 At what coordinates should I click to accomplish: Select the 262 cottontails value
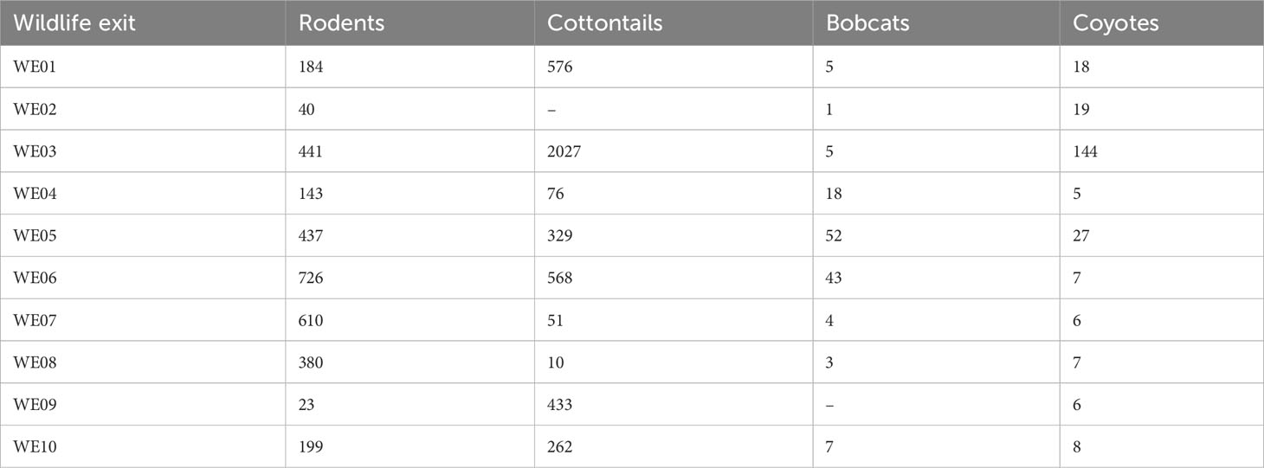tap(559, 447)
